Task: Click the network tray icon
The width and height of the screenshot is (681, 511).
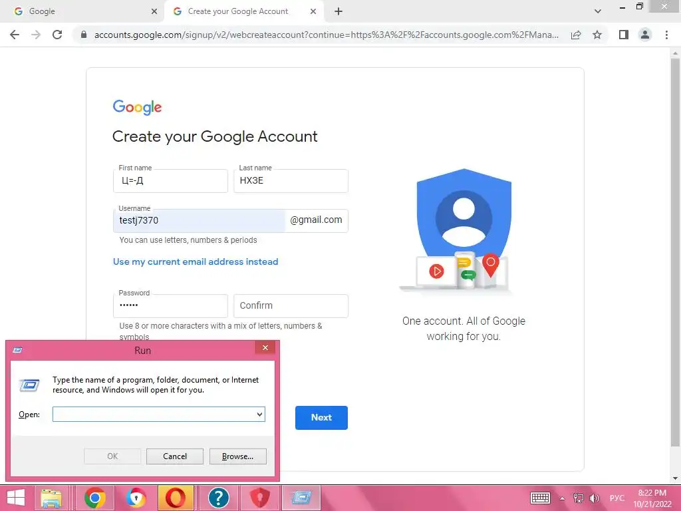Action: (578, 498)
